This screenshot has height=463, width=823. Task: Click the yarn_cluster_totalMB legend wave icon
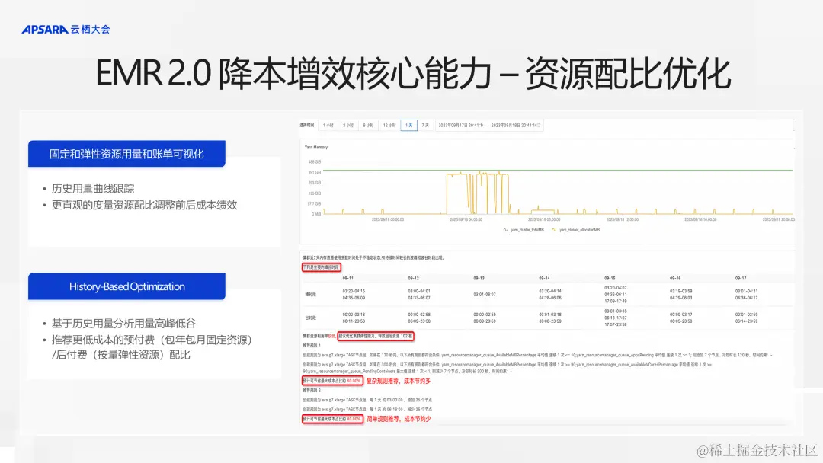(x=505, y=229)
